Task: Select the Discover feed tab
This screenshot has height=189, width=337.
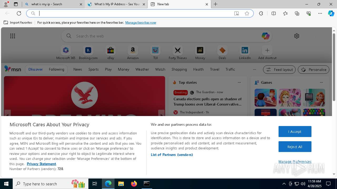Action: point(36,69)
